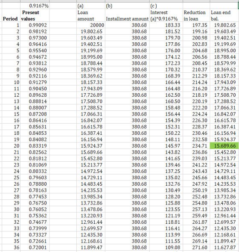Screen dimensions: 239x252
Task: Select the green highlighted cell 15,689.66
Action: (224, 146)
